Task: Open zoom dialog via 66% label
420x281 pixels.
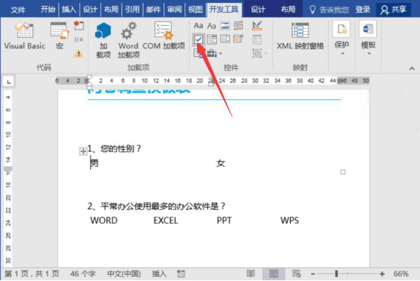Action: (x=401, y=273)
